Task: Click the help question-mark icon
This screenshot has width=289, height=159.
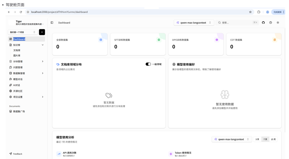Action: tap(271, 23)
